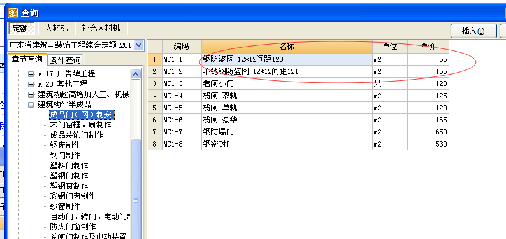Select 钢窗制作 tree item
Image resolution: width=506 pixels, height=239 pixels.
tap(65, 145)
